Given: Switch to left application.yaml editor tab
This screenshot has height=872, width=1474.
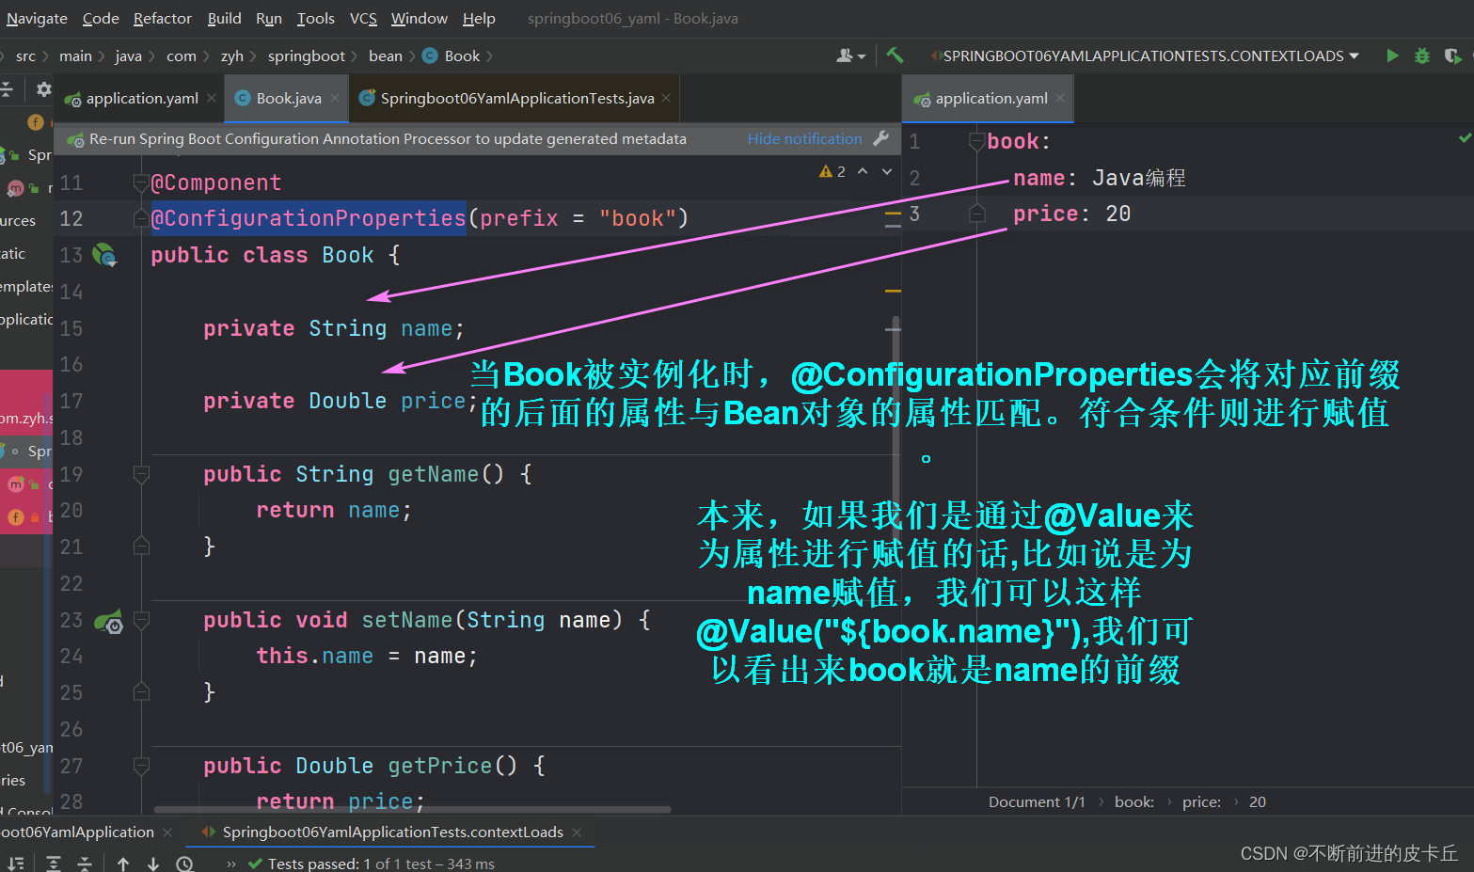Looking at the screenshot, I should pyautogui.click(x=141, y=99).
